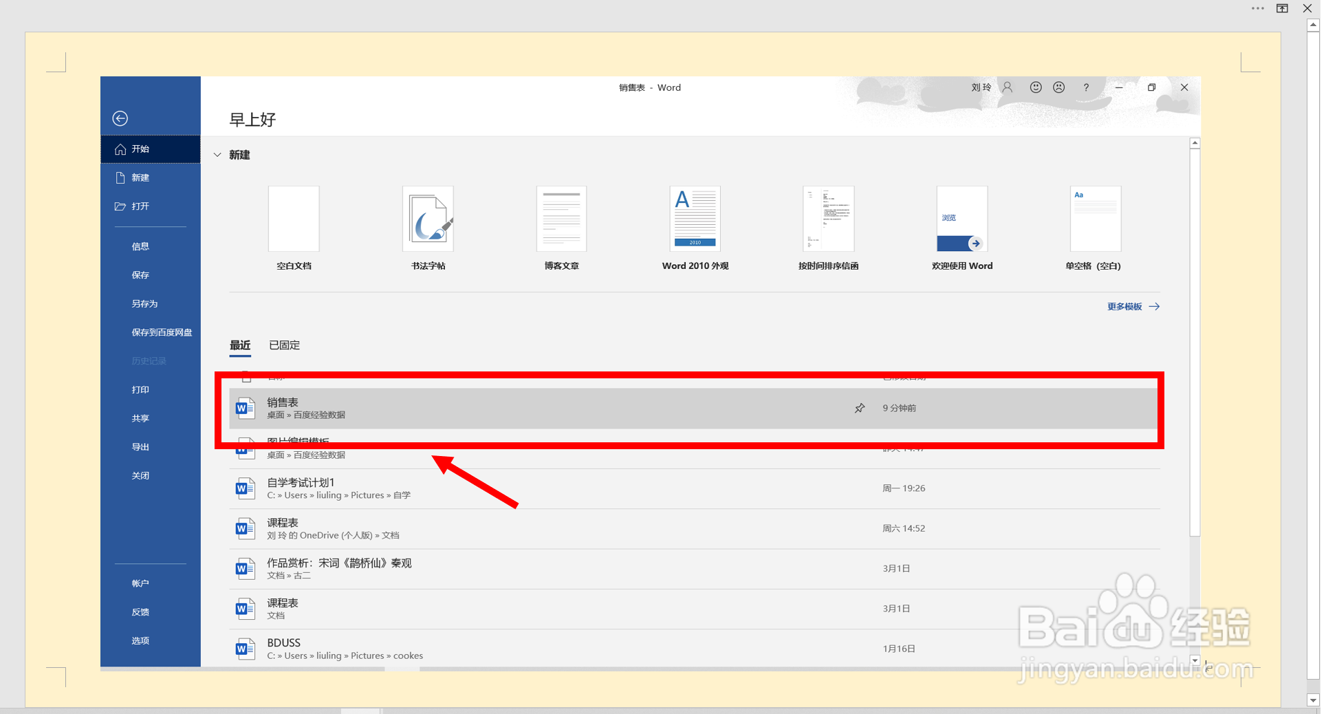Screen dimensions: 1326x714
Task: Send a frown feedback face
Action: tap(1059, 87)
